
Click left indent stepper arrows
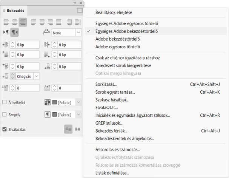click(x=12, y=45)
